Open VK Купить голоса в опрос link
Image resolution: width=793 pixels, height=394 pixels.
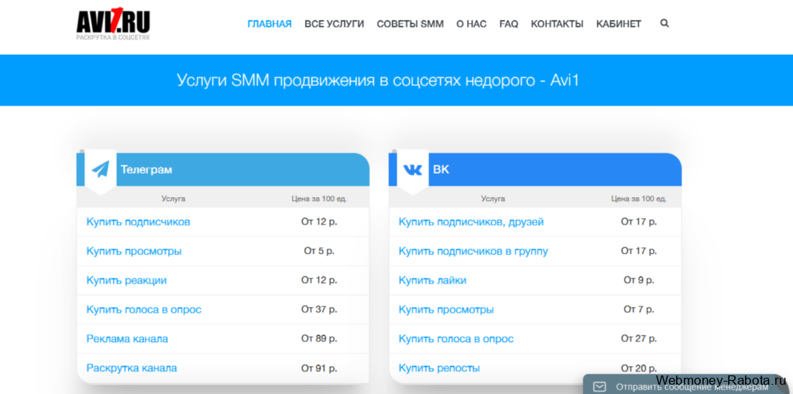456,339
